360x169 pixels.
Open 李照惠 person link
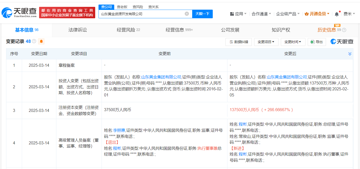pyautogui.click(x=119, y=130)
